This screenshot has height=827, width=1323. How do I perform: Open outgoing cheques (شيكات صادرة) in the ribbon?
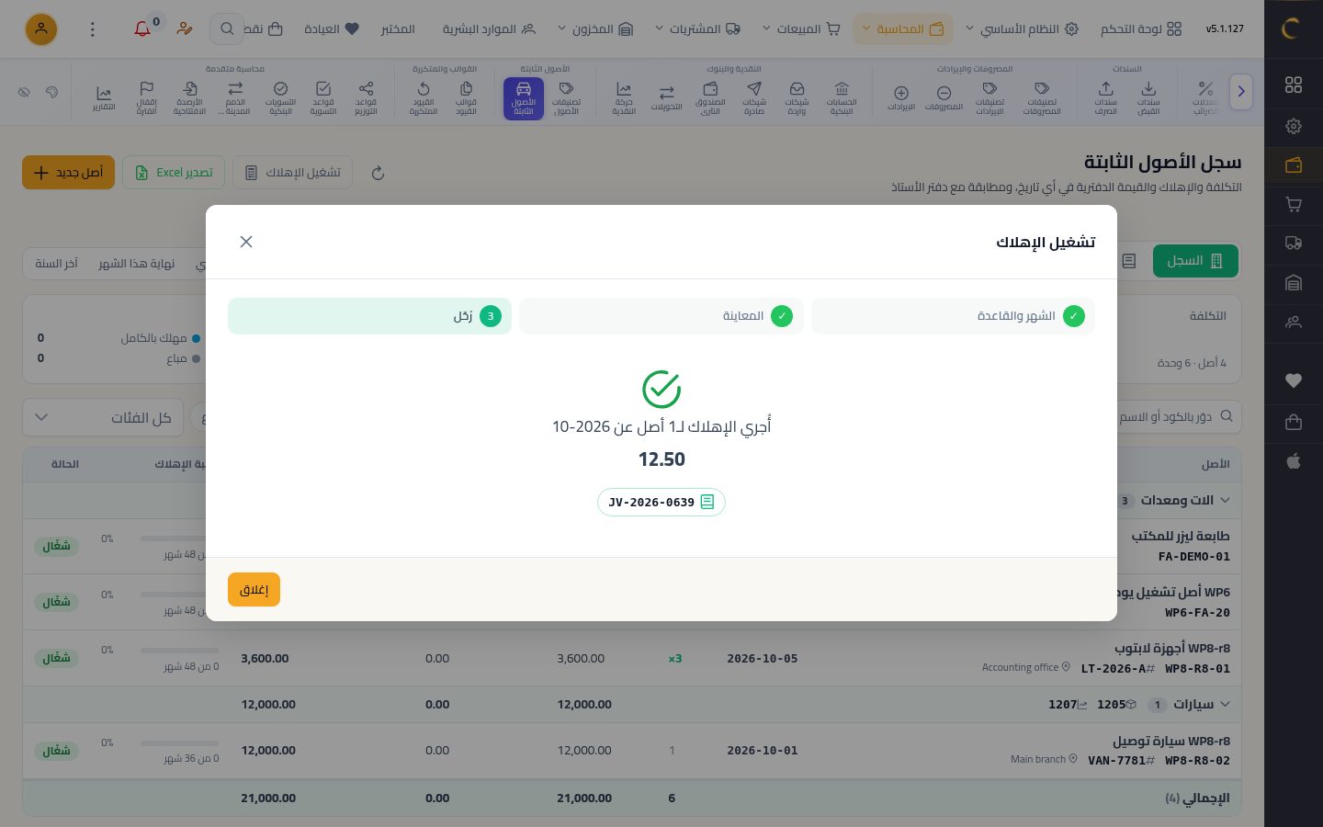pyautogui.click(x=754, y=98)
